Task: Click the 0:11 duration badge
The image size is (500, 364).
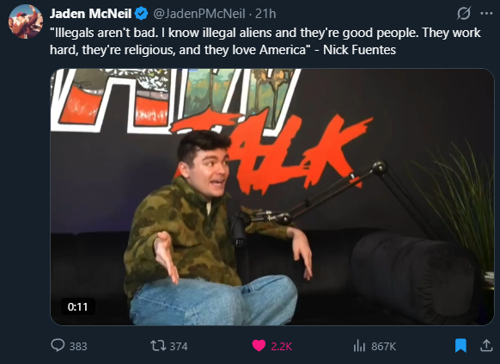Action: [78, 307]
